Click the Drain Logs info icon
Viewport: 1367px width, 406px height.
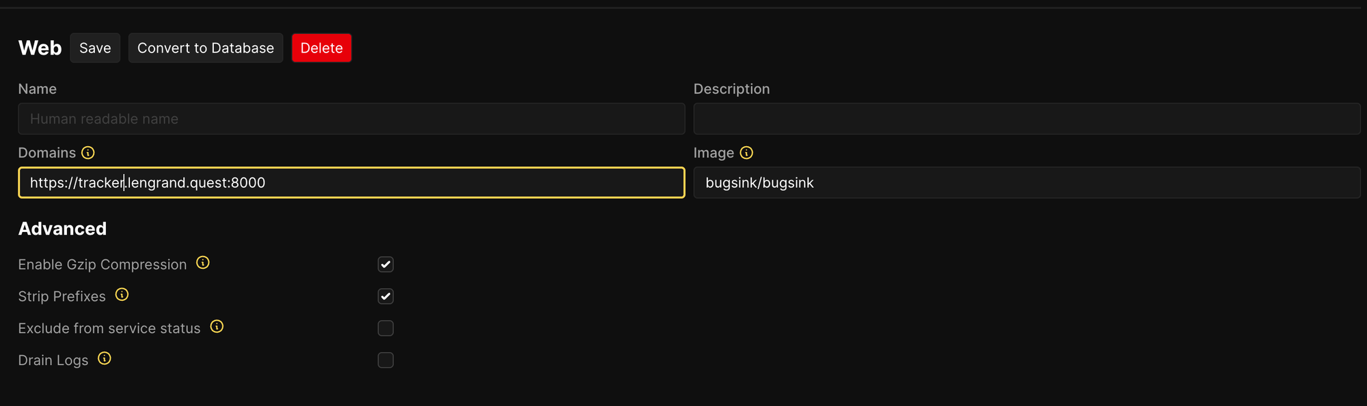[x=105, y=358]
